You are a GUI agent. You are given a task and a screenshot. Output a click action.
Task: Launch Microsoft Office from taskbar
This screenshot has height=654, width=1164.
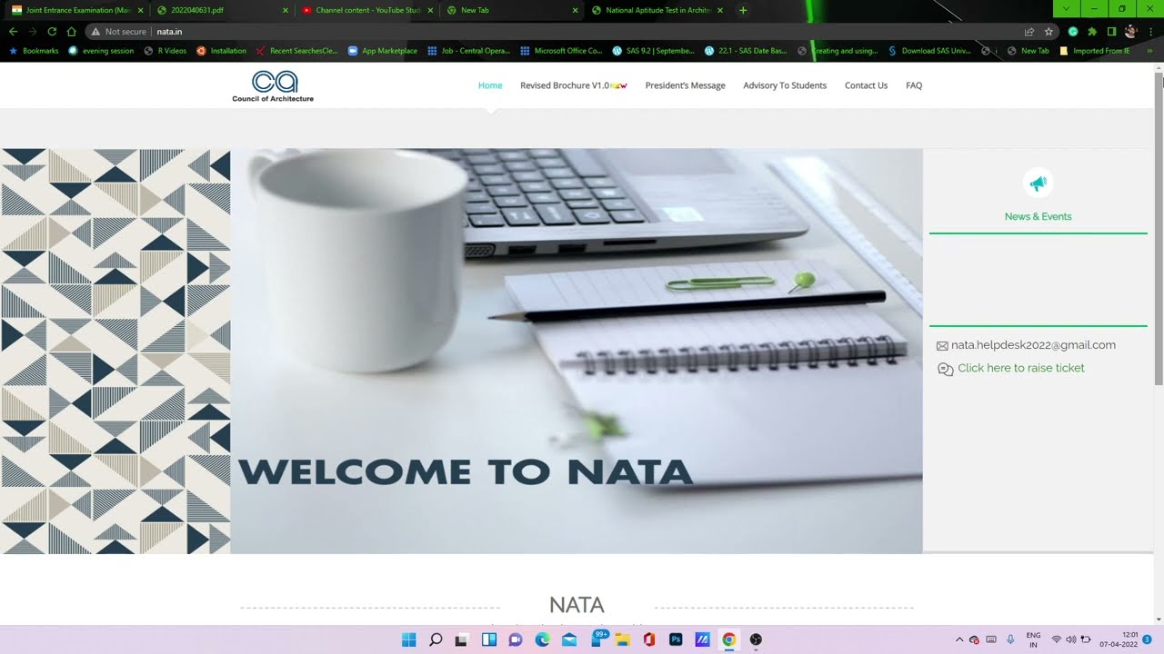coord(648,639)
